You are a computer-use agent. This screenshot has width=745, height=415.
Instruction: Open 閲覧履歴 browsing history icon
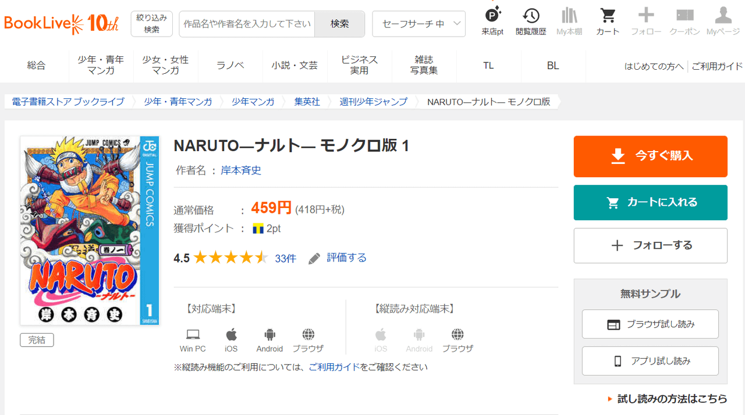[x=530, y=22]
